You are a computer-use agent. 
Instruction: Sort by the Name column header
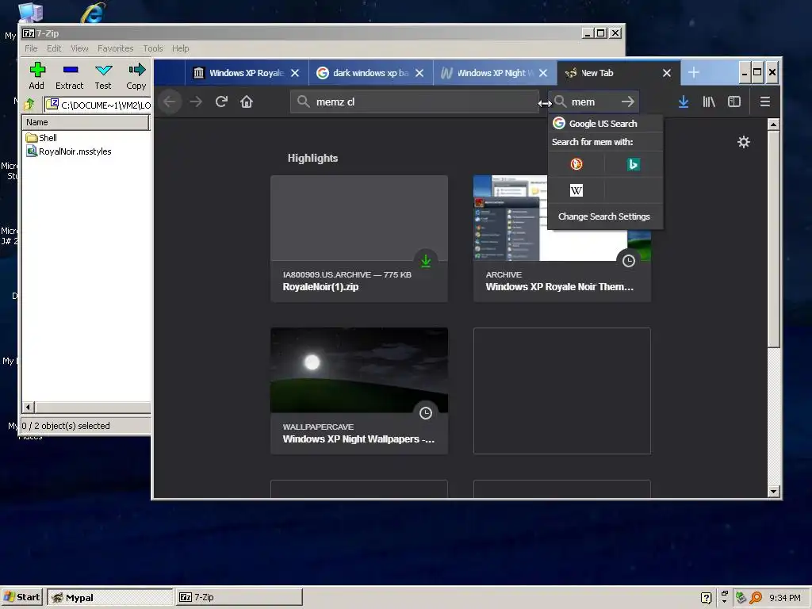[x=86, y=122]
